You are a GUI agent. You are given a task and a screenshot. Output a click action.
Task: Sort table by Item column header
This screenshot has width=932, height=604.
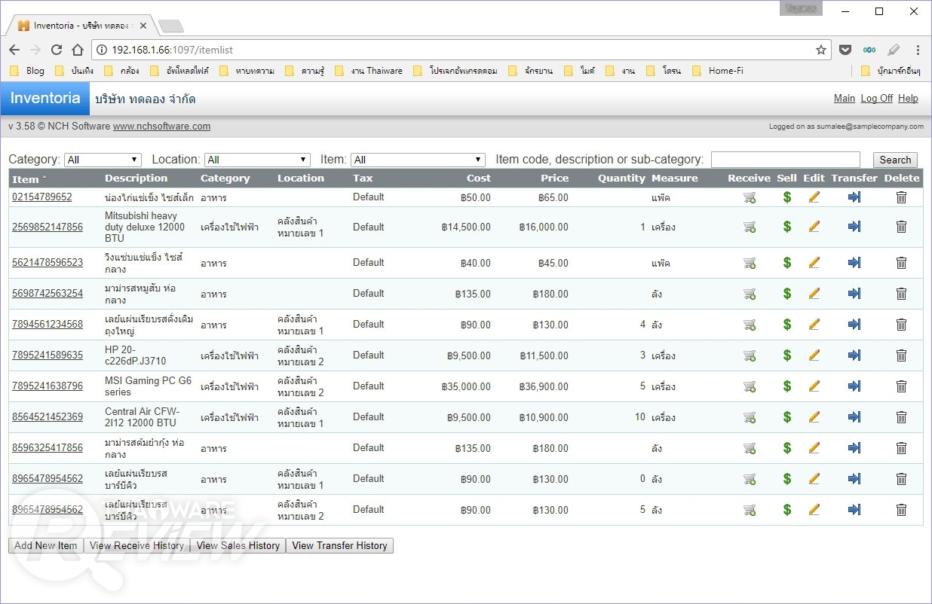coord(26,179)
